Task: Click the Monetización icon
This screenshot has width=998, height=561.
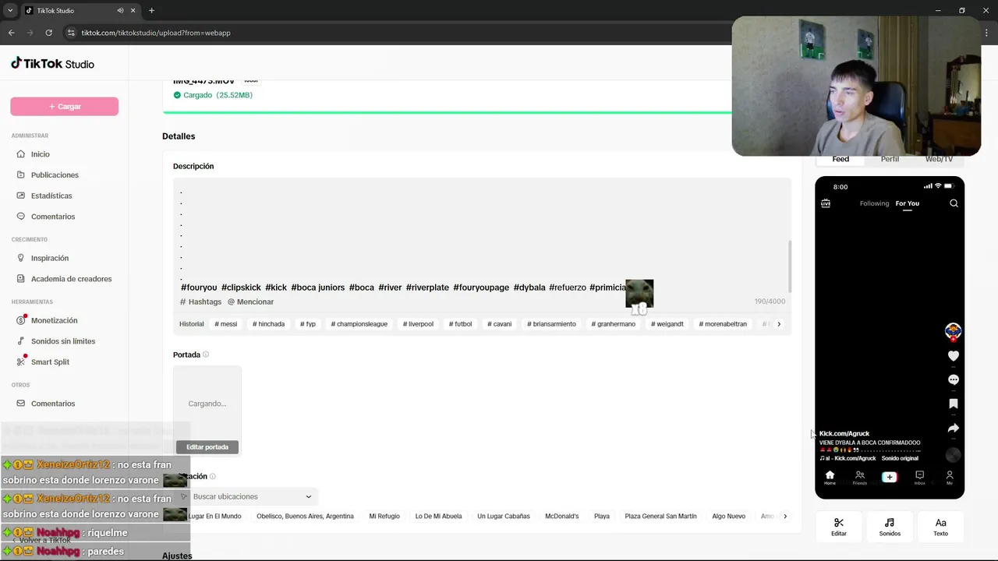Action: (x=21, y=320)
